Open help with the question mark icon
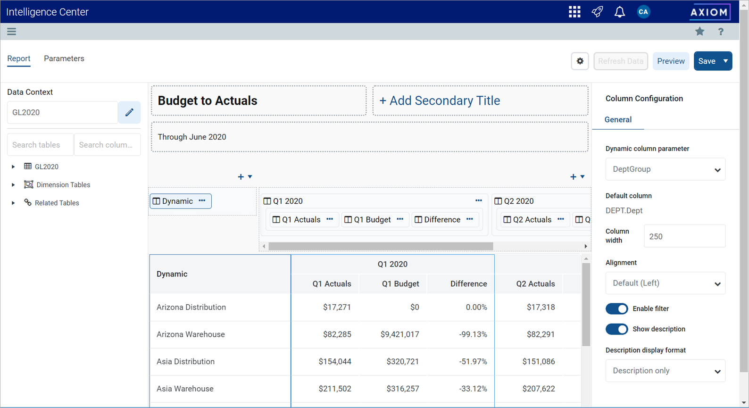Image resolution: width=749 pixels, height=408 pixels. click(721, 32)
